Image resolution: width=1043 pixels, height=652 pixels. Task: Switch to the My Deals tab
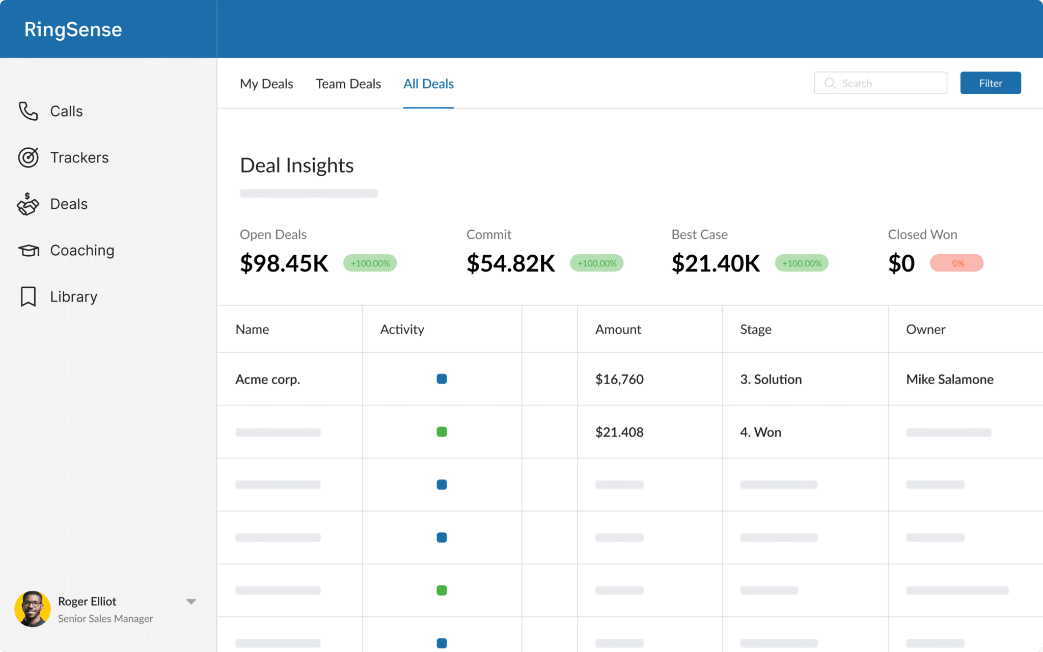(266, 84)
